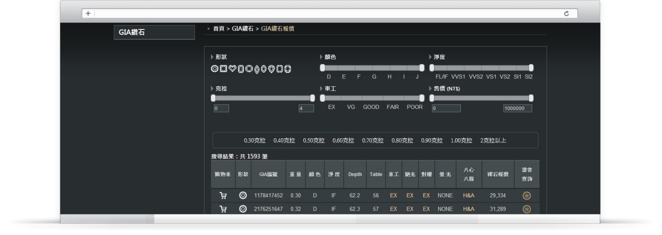
Task: Click the maximum price field showing 1000000
Action: click(x=518, y=108)
